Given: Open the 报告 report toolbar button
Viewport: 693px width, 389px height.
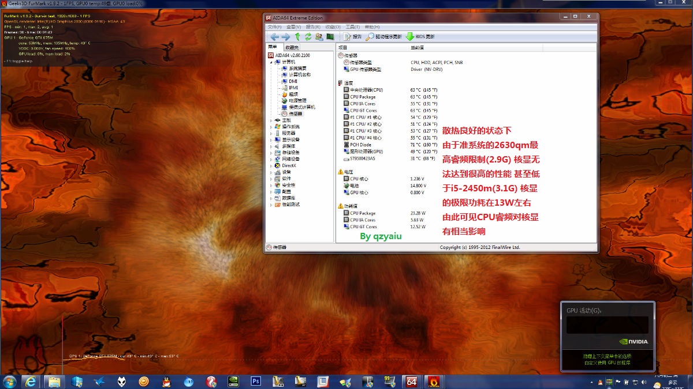Looking at the screenshot, I should [x=353, y=36].
